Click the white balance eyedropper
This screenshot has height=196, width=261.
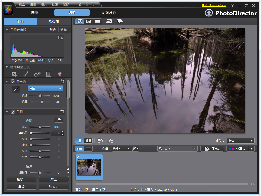click(16, 89)
